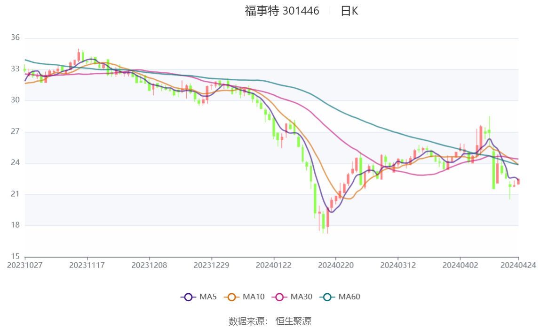Viewport: 540px width, 328px height.
Task: Click the chart title 福事特 301446
Action: pos(282,11)
